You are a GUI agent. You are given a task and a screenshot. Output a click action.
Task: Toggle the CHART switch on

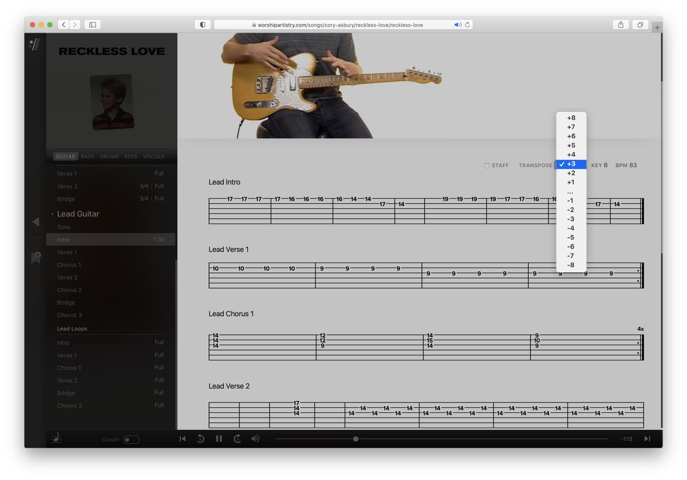pyautogui.click(x=131, y=440)
